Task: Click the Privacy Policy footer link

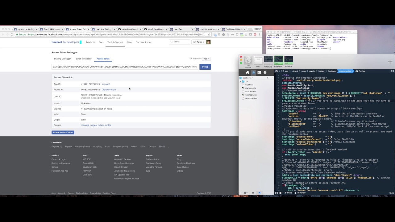Action: 95,193
